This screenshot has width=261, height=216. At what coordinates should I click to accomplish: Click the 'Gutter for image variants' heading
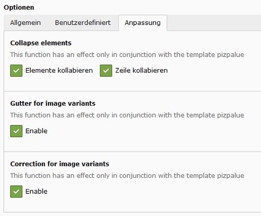pos(52,103)
